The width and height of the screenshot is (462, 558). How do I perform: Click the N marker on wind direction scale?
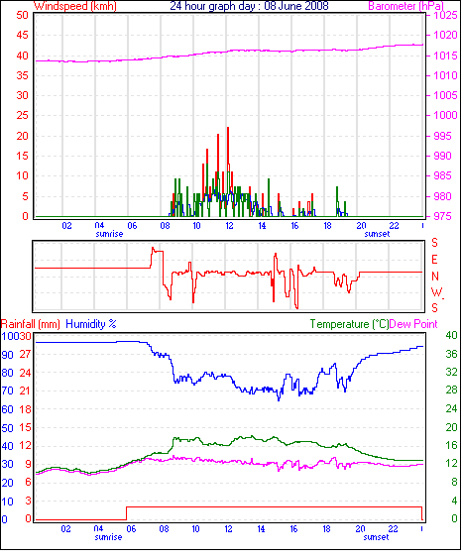click(x=434, y=277)
